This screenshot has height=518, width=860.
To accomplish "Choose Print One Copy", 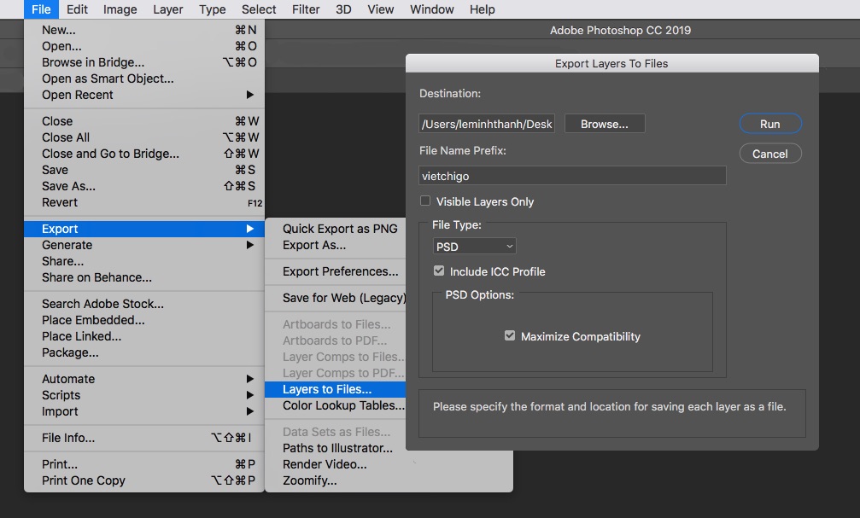I will (x=144, y=480).
